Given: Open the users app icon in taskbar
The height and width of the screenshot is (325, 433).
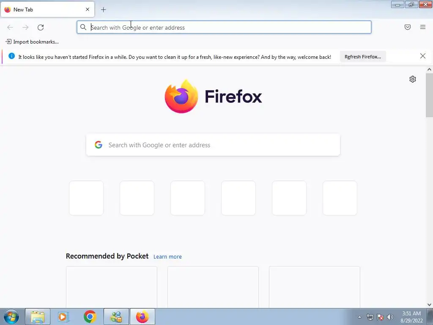Looking at the screenshot, I should tap(116, 317).
